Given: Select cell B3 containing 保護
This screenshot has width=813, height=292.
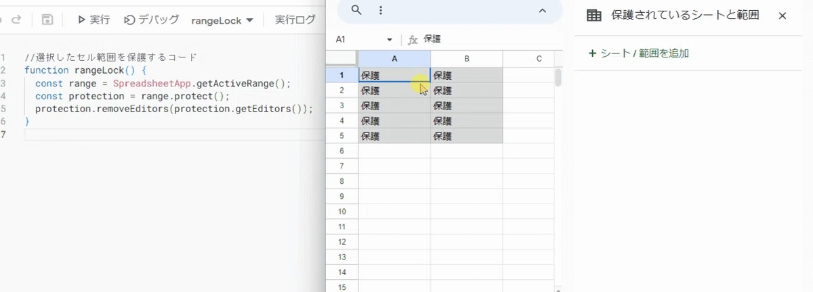Looking at the screenshot, I should (x=467, y=105).
